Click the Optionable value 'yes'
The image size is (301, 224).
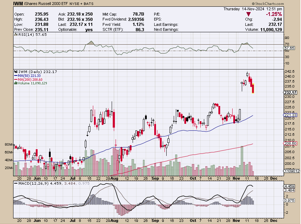(x=89, y=29)
